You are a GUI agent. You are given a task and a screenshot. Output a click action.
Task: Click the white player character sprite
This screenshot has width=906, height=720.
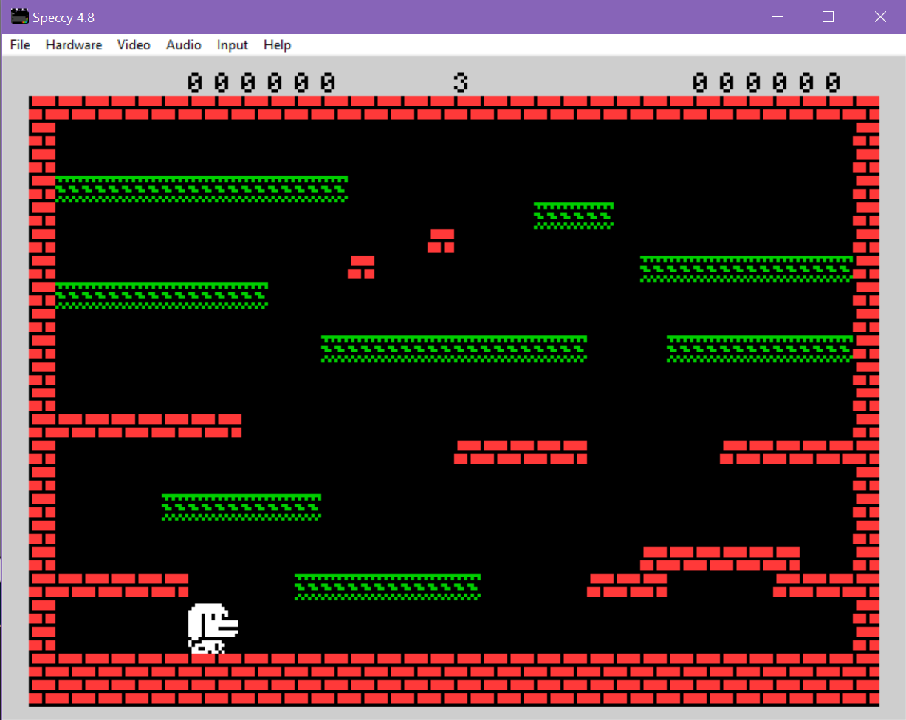[x=213, y=628]
